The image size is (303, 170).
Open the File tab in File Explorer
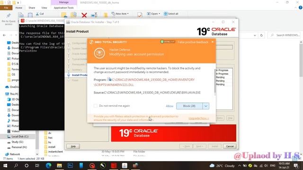pyautogui.click(x=6, y=8)
